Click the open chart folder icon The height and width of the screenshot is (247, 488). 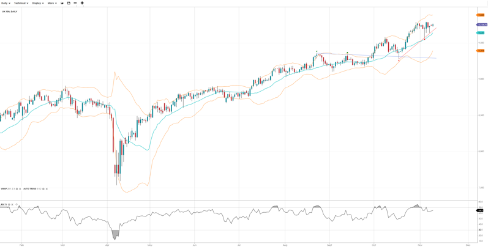[62, 3]
